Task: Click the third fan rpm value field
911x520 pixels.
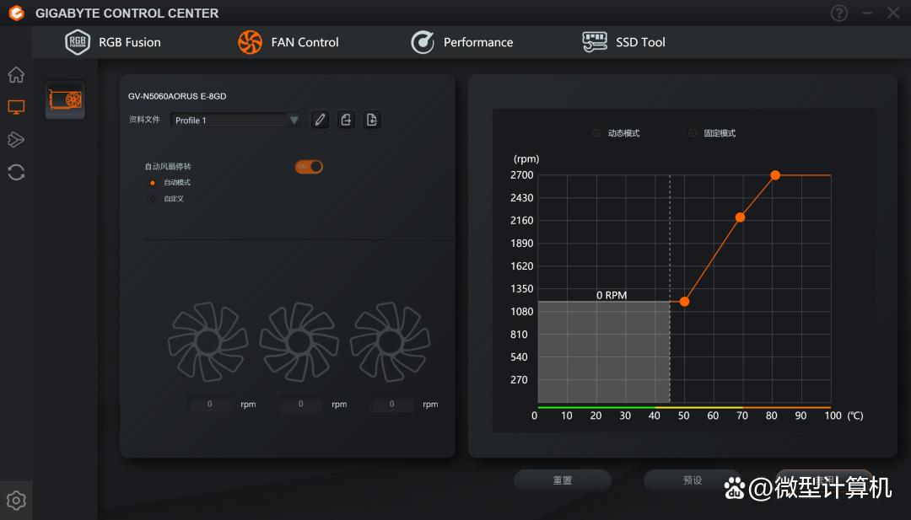Action: click(392, 404)
